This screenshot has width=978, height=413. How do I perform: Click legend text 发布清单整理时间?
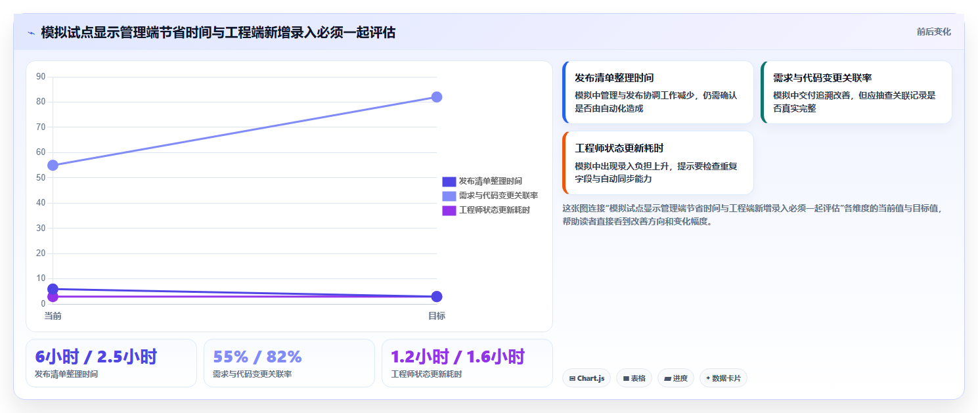tap(491, 181)
